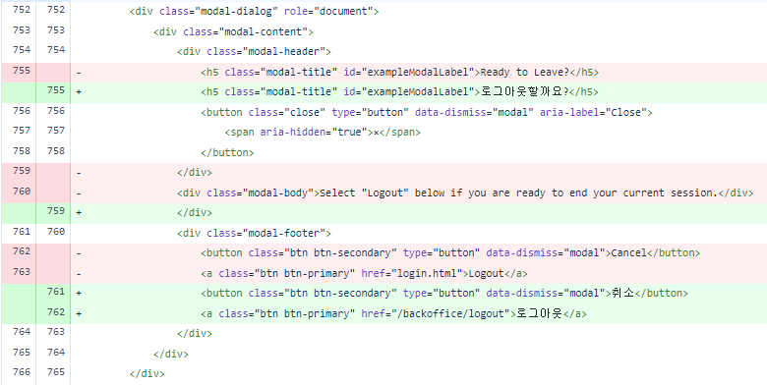Click old line number 766
This screenshot has height=385, width=767.
[22, 372]
